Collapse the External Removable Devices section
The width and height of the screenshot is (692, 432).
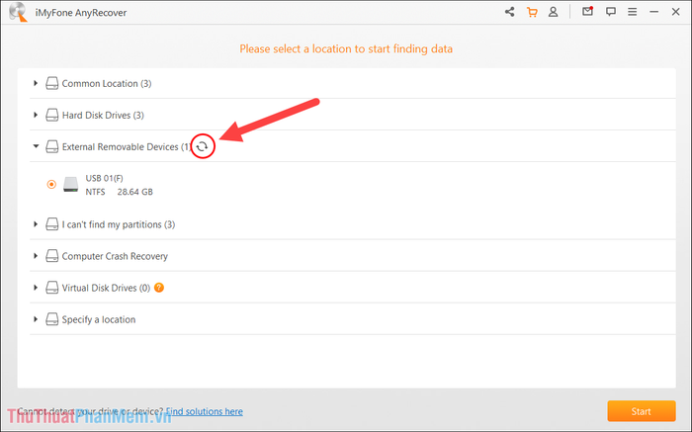pyautogui.click(x=36, y=146)
